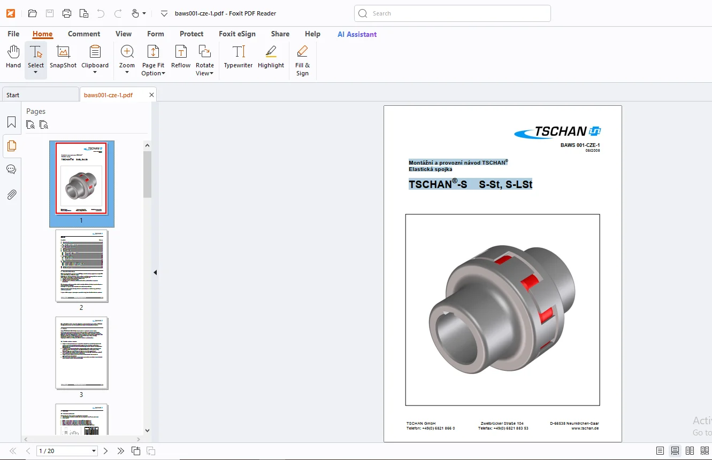Open the Bookmarks side panel

pos(11,122)
